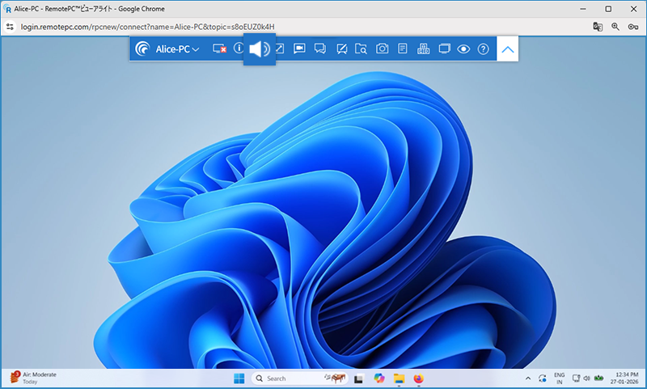Image resolution: width=647 pixels, height=389 pixels.
Task: Click the sync refresh icon in the system tray
Action: (542, 378)
